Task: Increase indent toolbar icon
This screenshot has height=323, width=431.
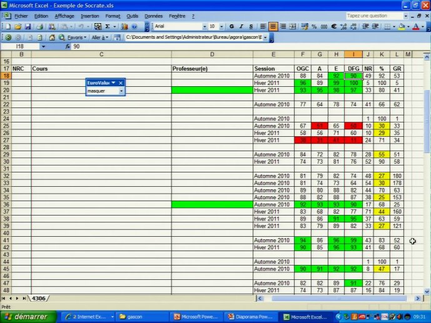Action: (375, 26)
